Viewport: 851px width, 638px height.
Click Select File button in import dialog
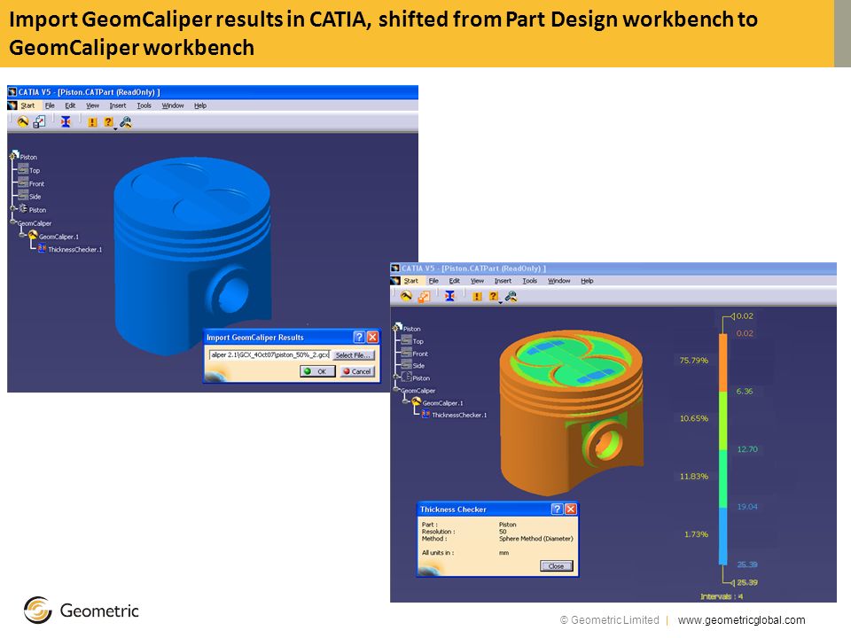tap(354, 355)
